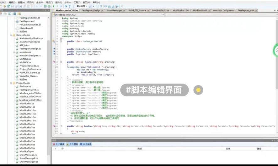Click the project tree scroll-up arrow
The image size is (278, 166).
pos(48,18)
